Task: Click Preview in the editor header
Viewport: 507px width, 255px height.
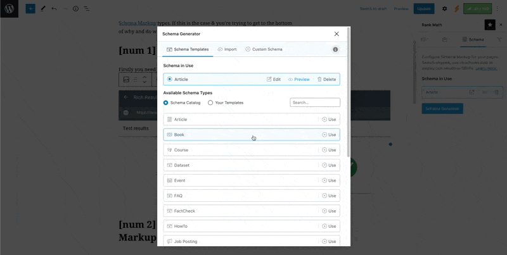Action: point(401,9)
